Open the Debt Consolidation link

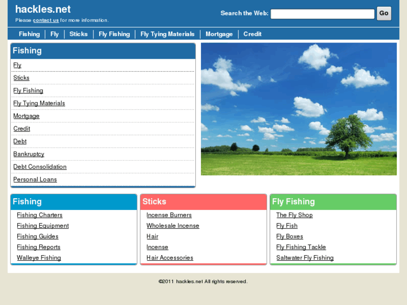click(40, 167)
